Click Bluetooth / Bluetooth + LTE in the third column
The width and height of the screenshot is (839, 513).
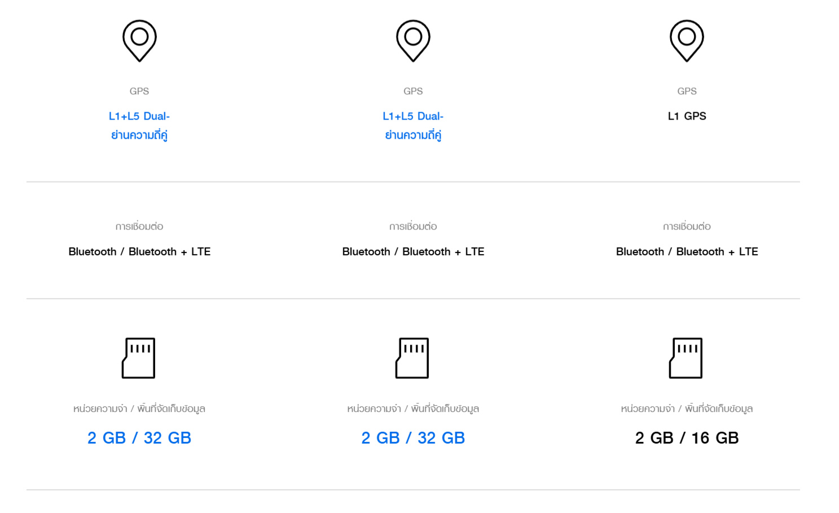pyautogui.click(x=687, y=251)
